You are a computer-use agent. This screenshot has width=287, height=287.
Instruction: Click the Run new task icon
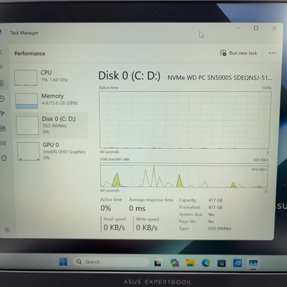point(223,52)
